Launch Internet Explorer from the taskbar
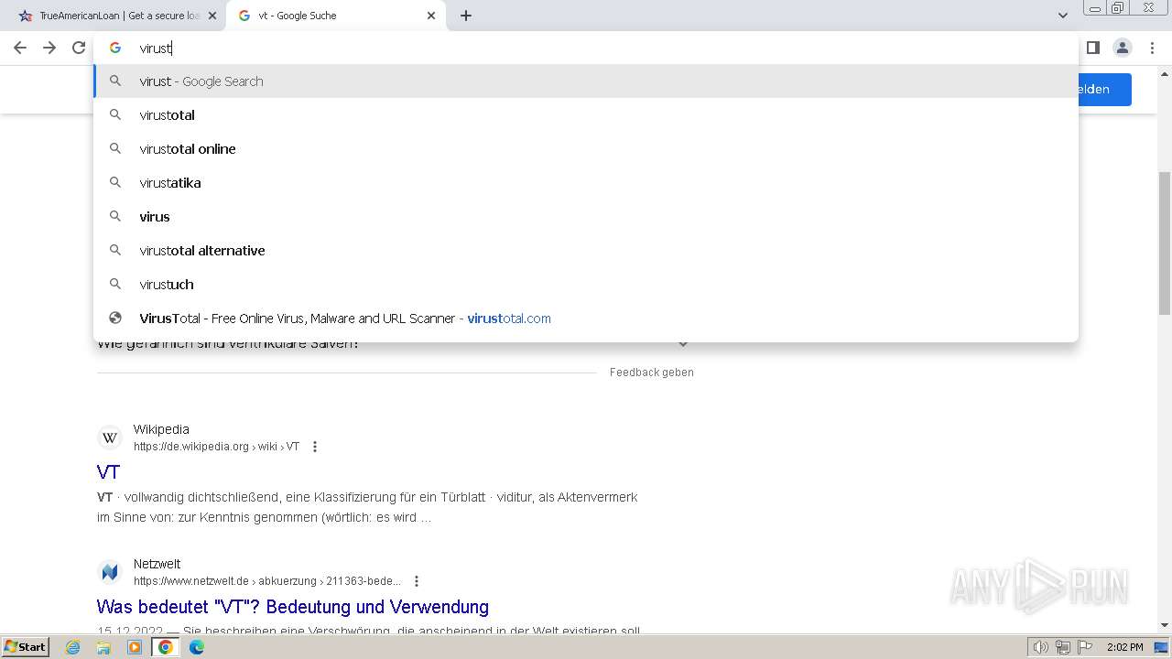 73,647
